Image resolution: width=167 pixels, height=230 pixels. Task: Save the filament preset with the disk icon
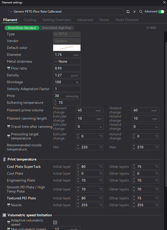128,11
